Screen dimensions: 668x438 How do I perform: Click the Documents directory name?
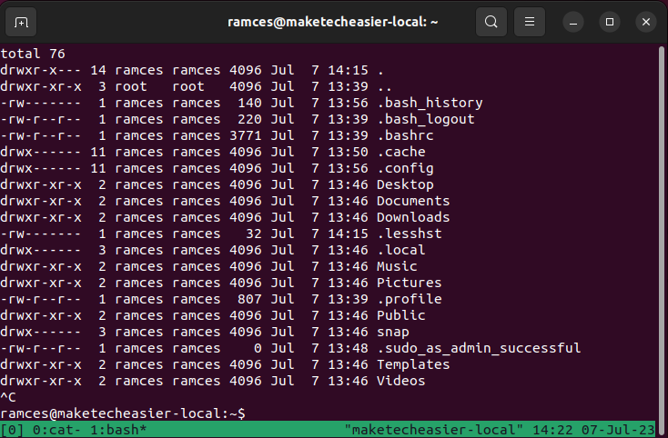tap(413, 201)
